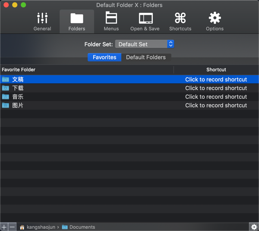This screenshot has width=259, height=231.
Task: Select the 下载 favorite folder name
Action: pos(18,88)
